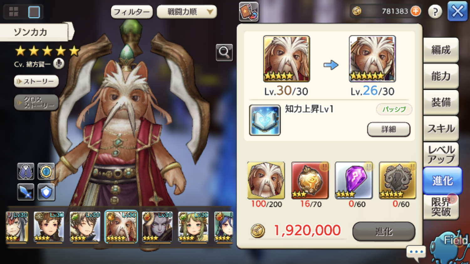Tap the card book swap icon
This screenshot has width=470, height=264.
coord(249,12)
